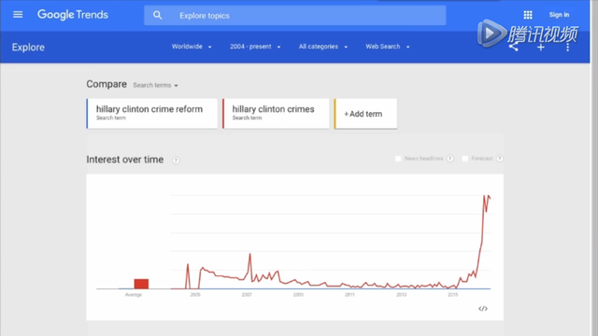Click the plus icon in the Explore bar
The width and height of the screenshot is (598, 336).
[x=541, y=48]
